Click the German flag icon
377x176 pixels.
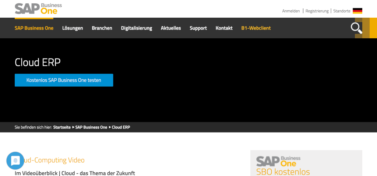(357, 11)
